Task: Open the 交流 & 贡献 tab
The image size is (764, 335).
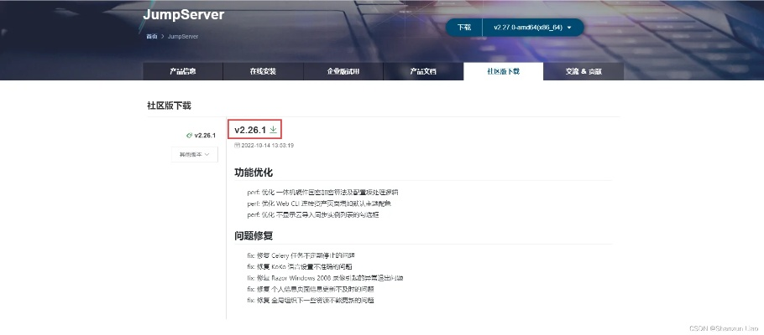Action: (583, 72)
